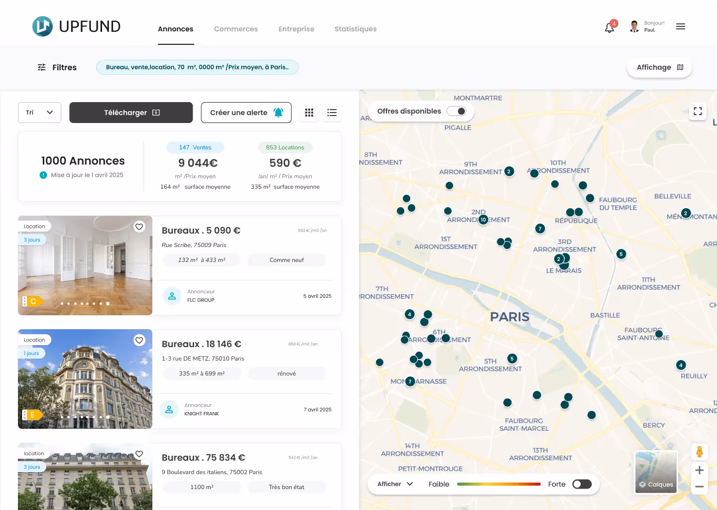Open Bureaux 5 090 € listing title
The width and height of the screenshot is (717, 510).
(x=201, y=231)
